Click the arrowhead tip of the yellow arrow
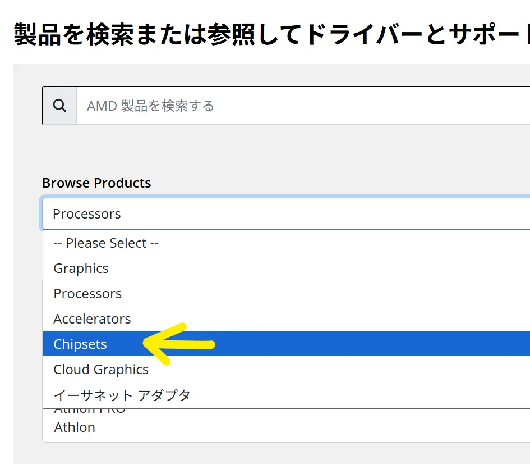 147,343
